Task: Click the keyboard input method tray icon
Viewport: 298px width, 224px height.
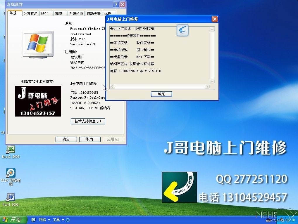Action: point(268,220)
